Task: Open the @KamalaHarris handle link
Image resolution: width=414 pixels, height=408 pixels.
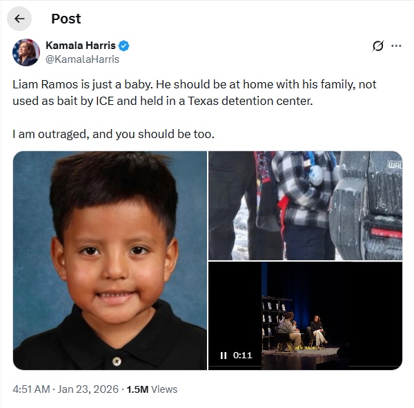Action: point(82,59)
